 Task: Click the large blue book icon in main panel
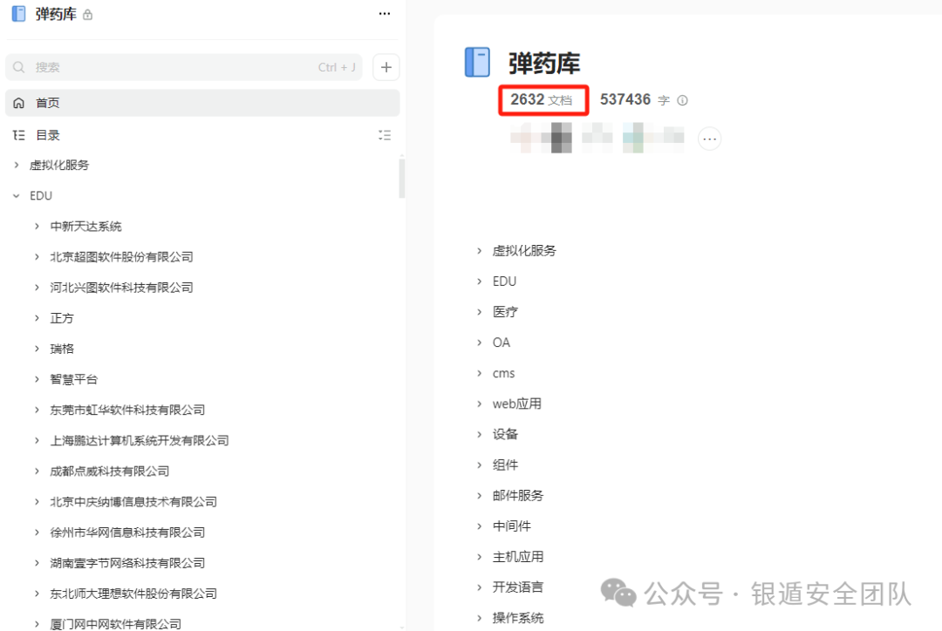point(478,63)
